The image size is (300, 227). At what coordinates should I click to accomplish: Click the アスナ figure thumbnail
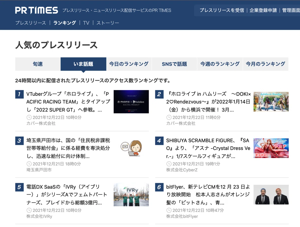click(x=271, y=148)
